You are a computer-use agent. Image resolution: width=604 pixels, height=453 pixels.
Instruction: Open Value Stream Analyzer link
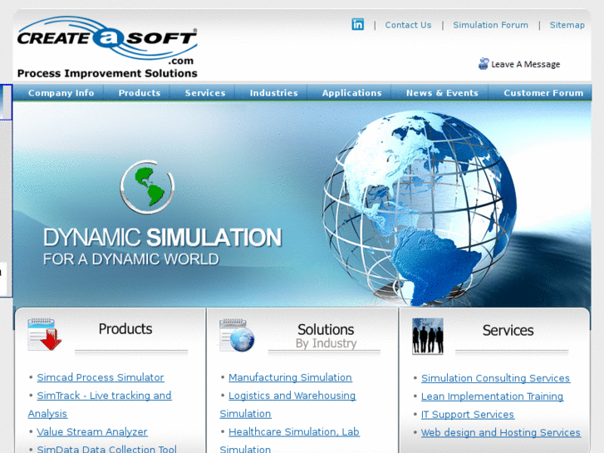92,431
